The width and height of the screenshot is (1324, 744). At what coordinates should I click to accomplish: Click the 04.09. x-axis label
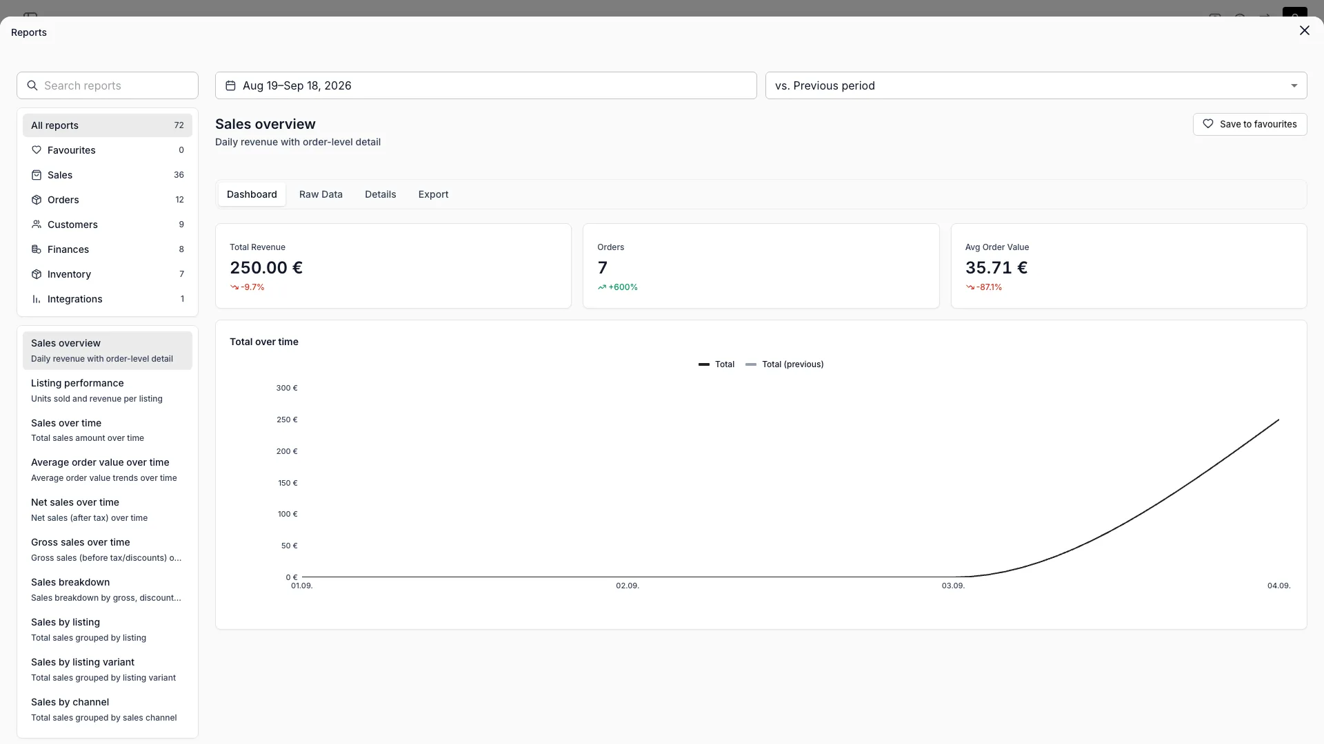point(1278,586)
